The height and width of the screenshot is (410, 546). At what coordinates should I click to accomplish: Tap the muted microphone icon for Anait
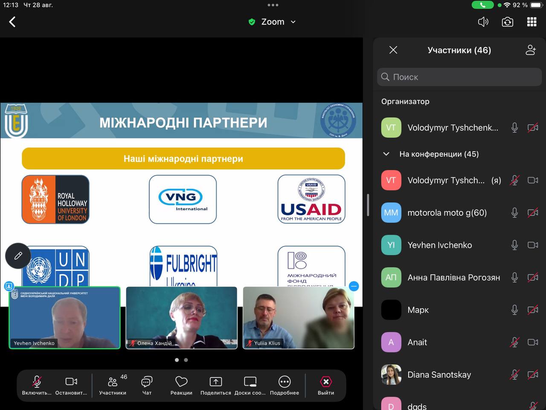[x=514, y=342]
